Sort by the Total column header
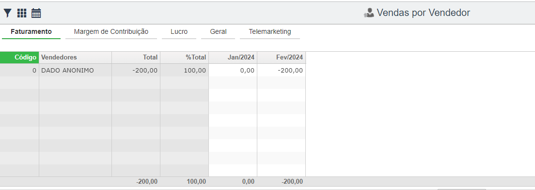The image size is (535, 190). point(136,57)
